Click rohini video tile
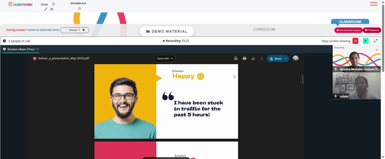The image size is (385, 159). (357, 86)
